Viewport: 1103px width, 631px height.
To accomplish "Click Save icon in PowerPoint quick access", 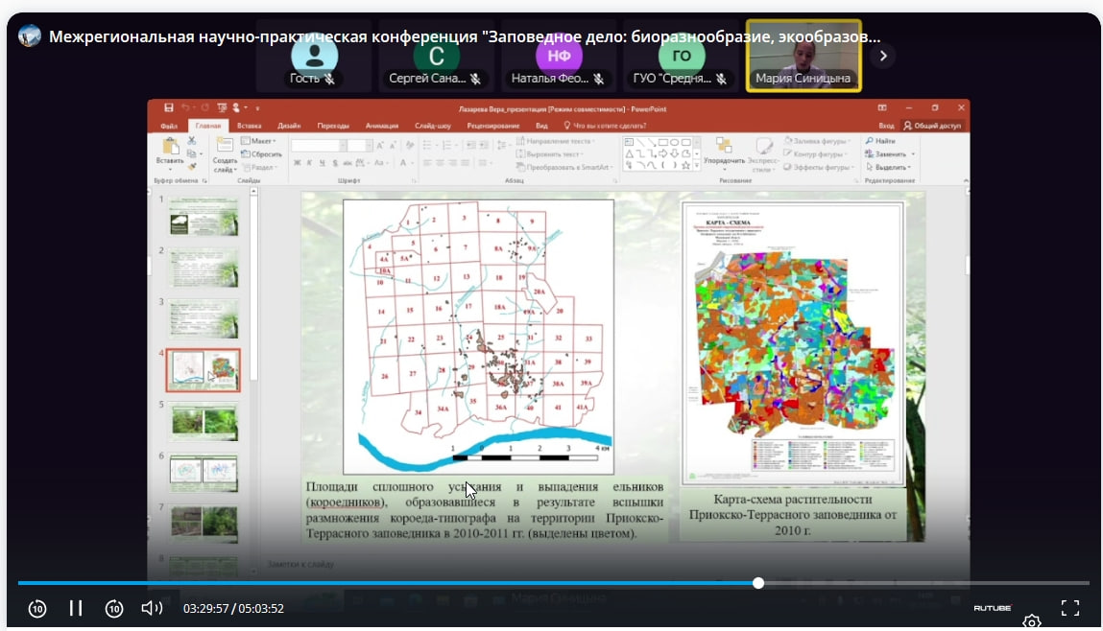I will point(168,107).
